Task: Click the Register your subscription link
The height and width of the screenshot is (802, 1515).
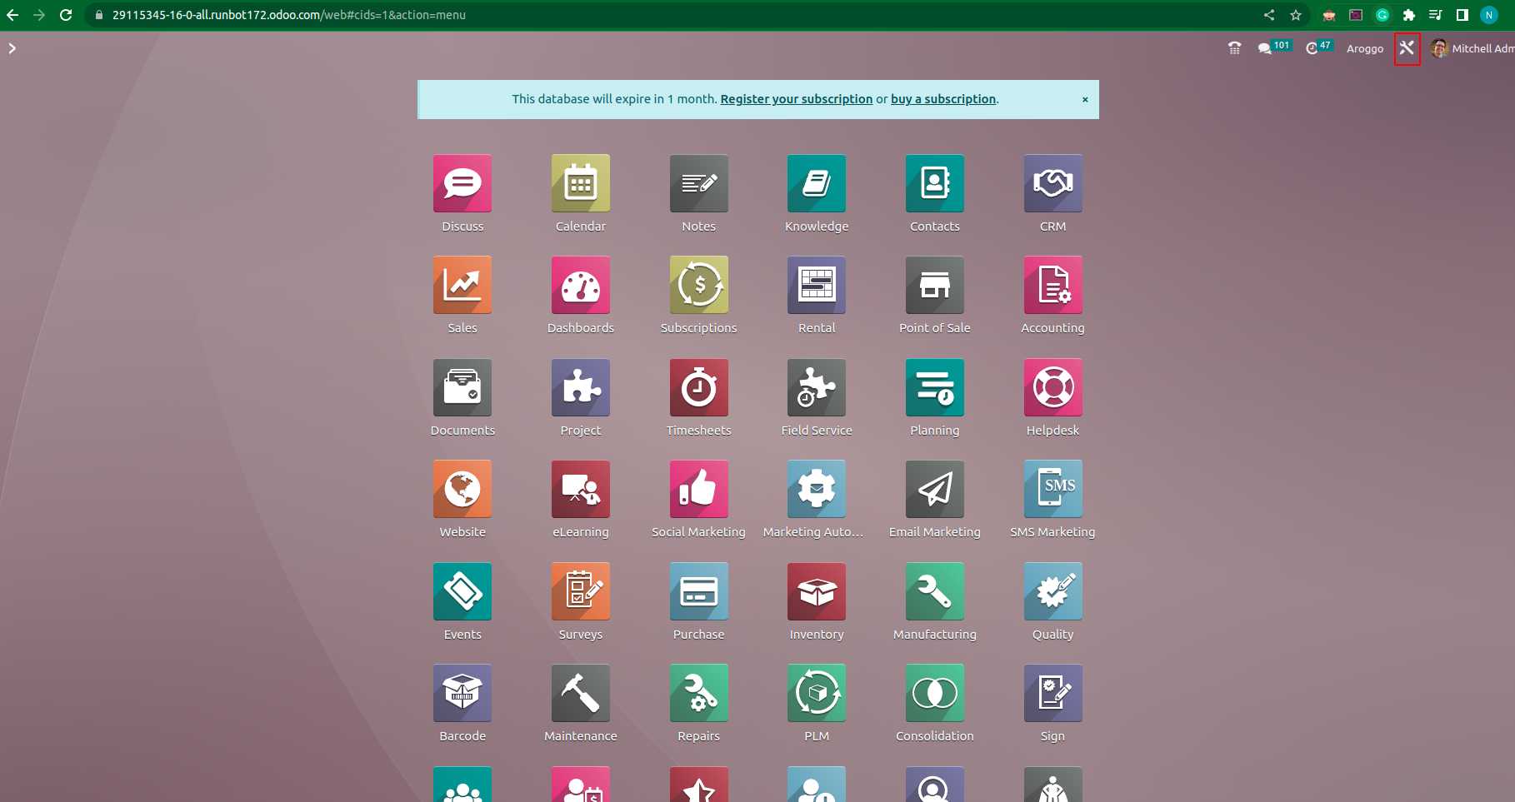Action: 797,99
